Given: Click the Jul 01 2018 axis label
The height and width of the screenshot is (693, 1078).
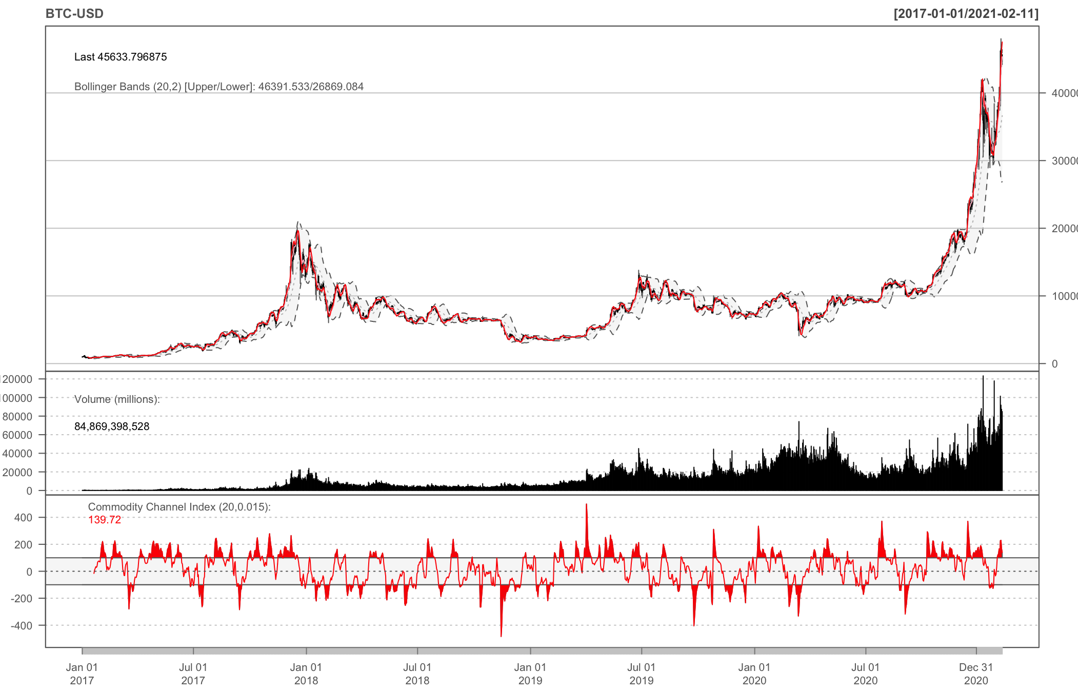Looking at the screenshot, I should [417, 674].
